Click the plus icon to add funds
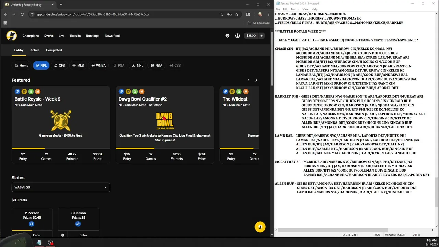The image size is (439, 247). [261, 36]
